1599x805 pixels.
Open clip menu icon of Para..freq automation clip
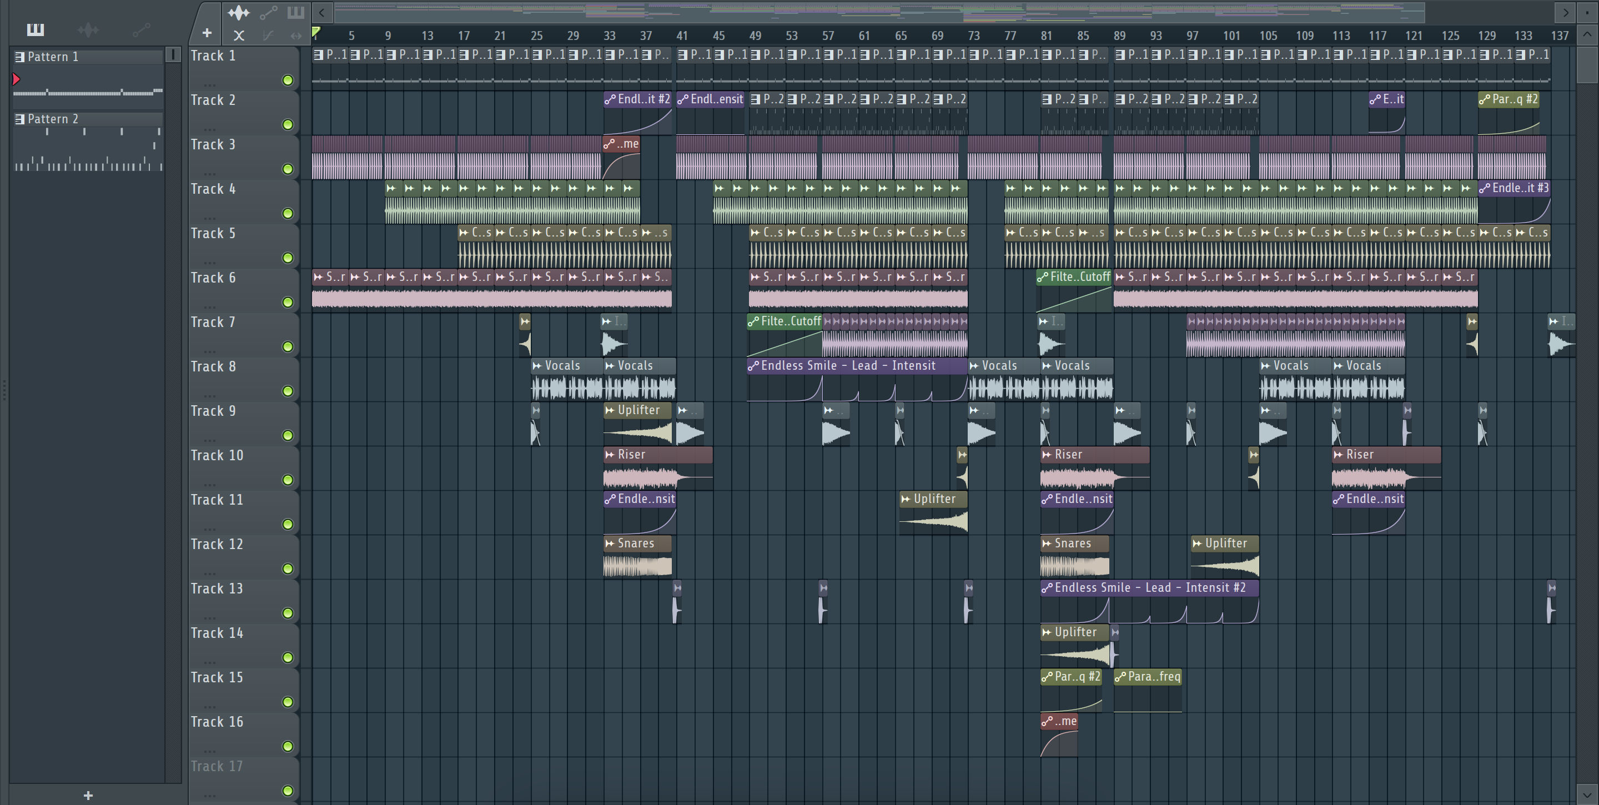click(x=1120, y=677)
